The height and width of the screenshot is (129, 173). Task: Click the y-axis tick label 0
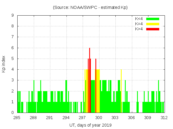tap(13, 113)
